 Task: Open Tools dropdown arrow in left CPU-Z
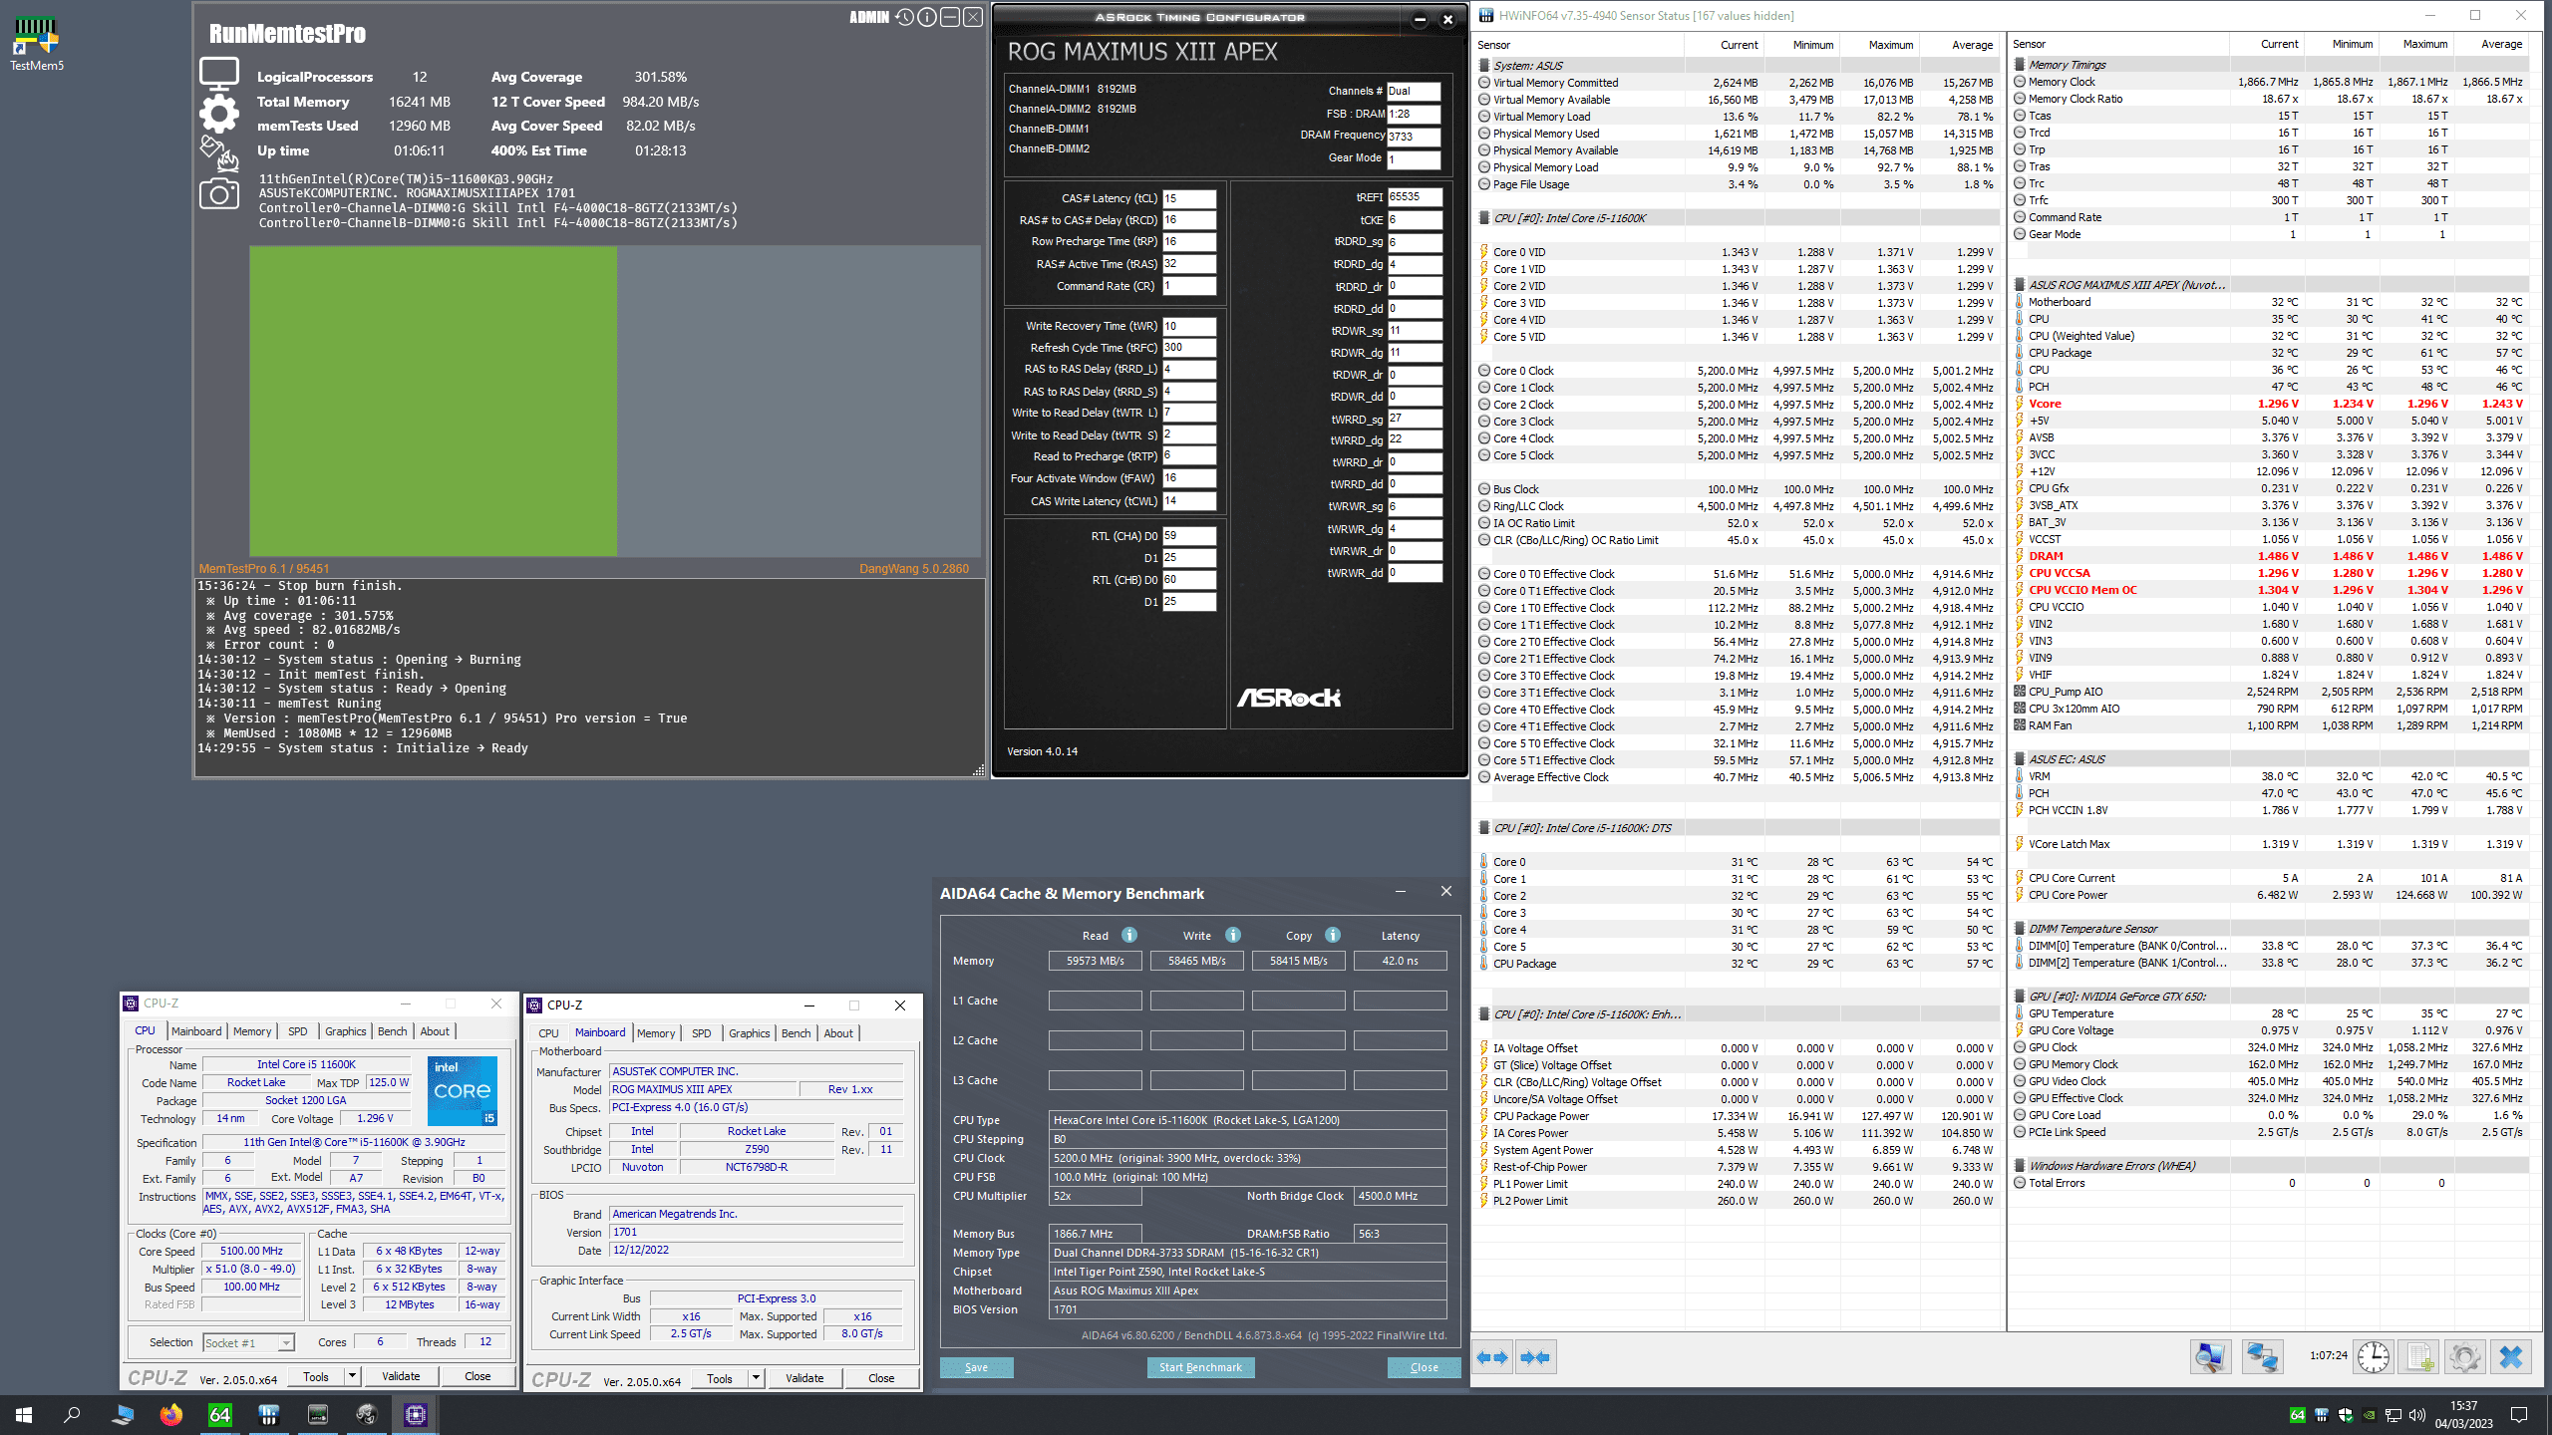[x=352, y=1376]
